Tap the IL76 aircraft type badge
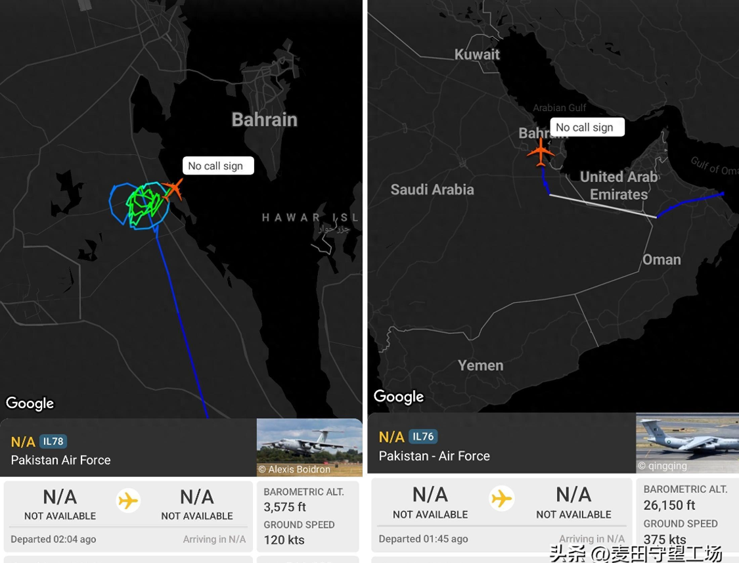This screenshot has height=563, width=739. pyautogui.click(x=424, y=436)
